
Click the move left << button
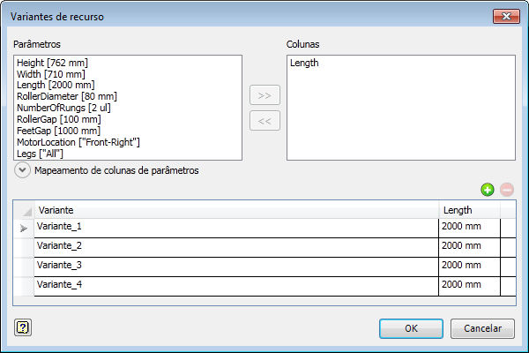pyautogui.click(x=264, y=122)
